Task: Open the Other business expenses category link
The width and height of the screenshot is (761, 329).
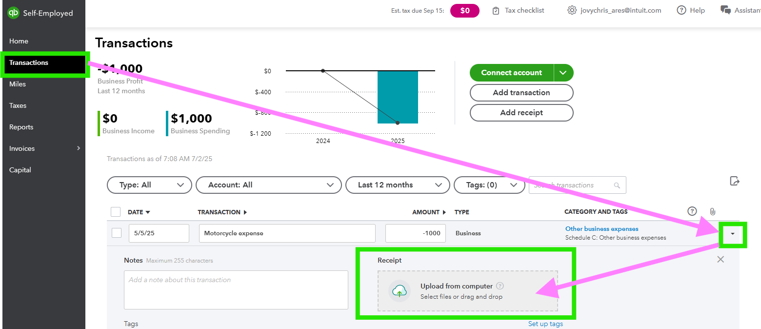Action: 601,229
